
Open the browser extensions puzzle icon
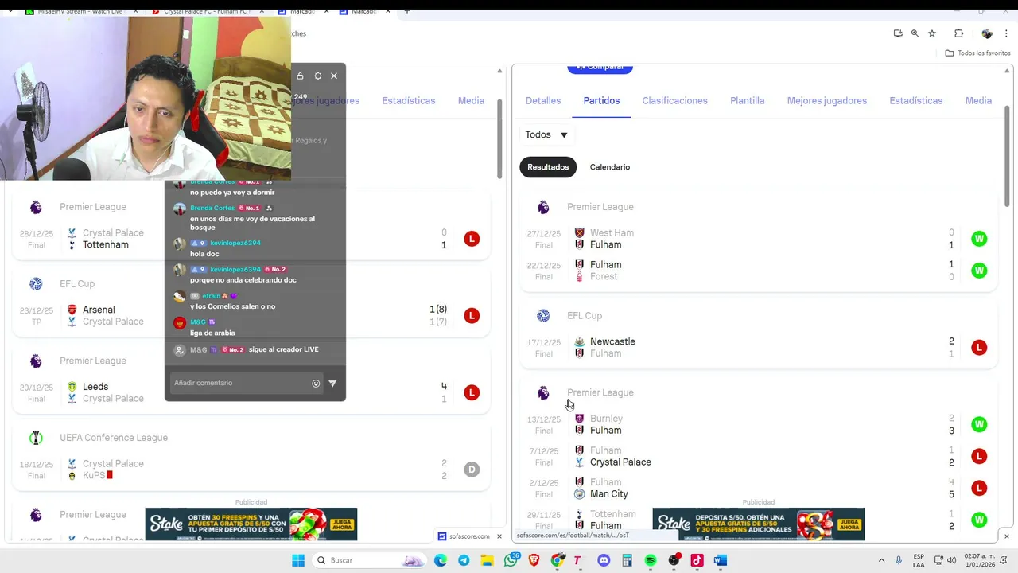[958, 33]
